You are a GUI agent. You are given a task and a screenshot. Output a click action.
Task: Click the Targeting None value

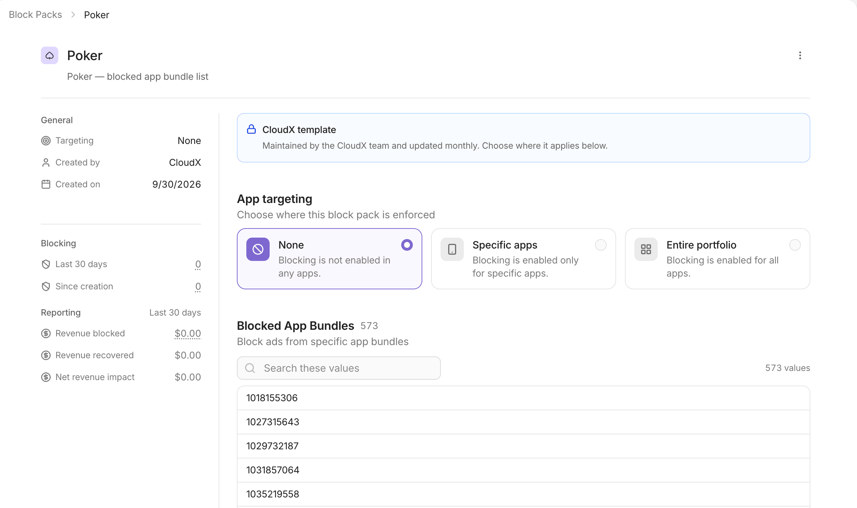[189, 141]
